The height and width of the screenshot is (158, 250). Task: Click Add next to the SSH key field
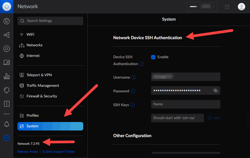(x=214, y=118)
